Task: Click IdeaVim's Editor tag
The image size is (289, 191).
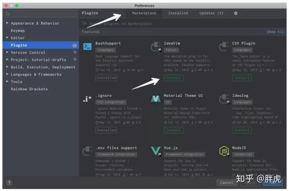Action: tap(171, 50)
